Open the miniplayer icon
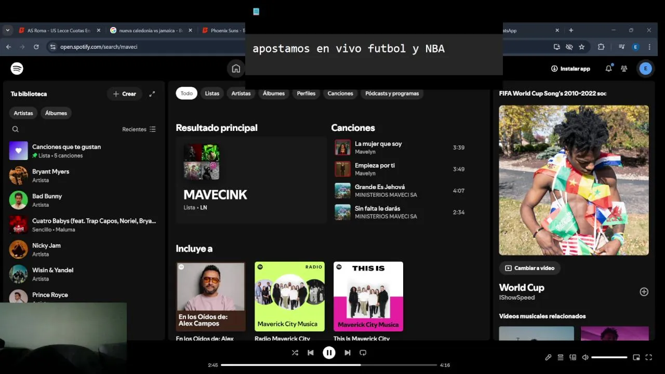Viewport: 665px width, 374px height. 636,357
